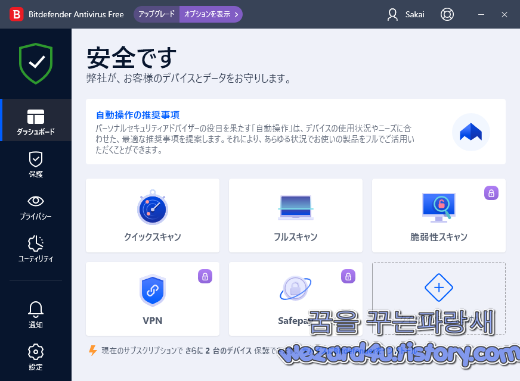
Task: Click the lock badge on the 脆弱性スキャン tile
Action: point(491,193)
